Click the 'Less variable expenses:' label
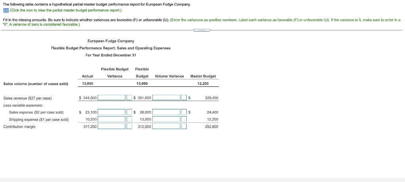The image size is (405, 182). 23,105
